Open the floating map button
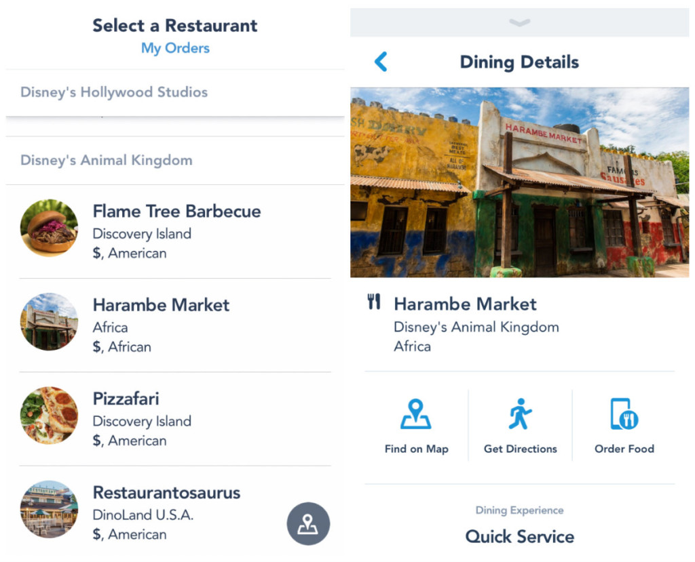This screenshot has width=695, height=562. pos(308,524)
